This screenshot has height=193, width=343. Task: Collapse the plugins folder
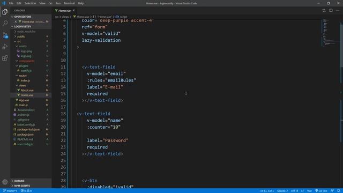tap(31, 65)
